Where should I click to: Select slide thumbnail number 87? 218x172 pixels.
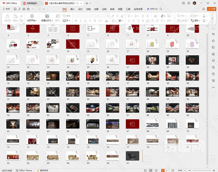[132, 156]
